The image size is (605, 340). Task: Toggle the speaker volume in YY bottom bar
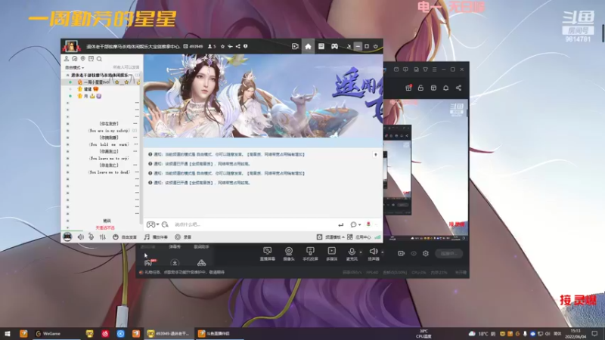[80, 237]
